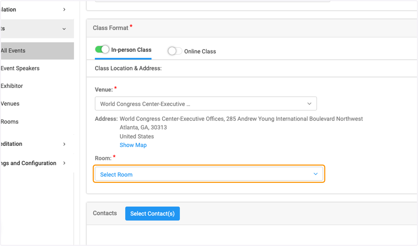Screen dimensions: 418x246
Task: Click the 'Venue:' field label
Action: pos(104,90)
